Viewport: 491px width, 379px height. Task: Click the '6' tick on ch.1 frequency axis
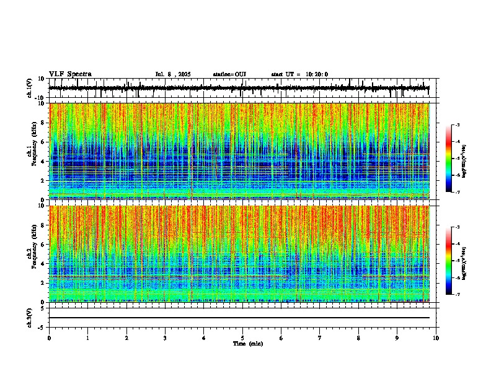pyautogui.click(x=43, y=142)
